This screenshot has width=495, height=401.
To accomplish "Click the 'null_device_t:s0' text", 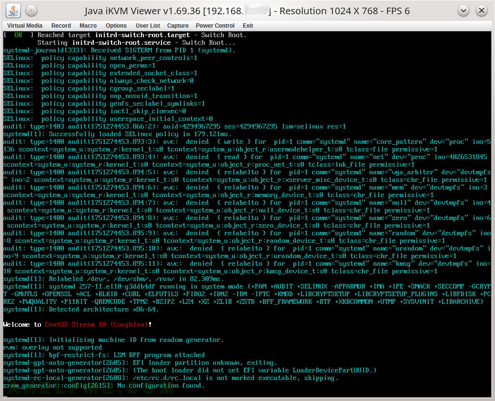I will 289,210.
